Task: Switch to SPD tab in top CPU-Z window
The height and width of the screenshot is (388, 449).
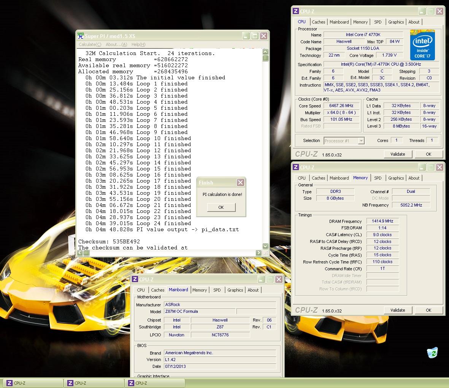Action: pos(378,22)
